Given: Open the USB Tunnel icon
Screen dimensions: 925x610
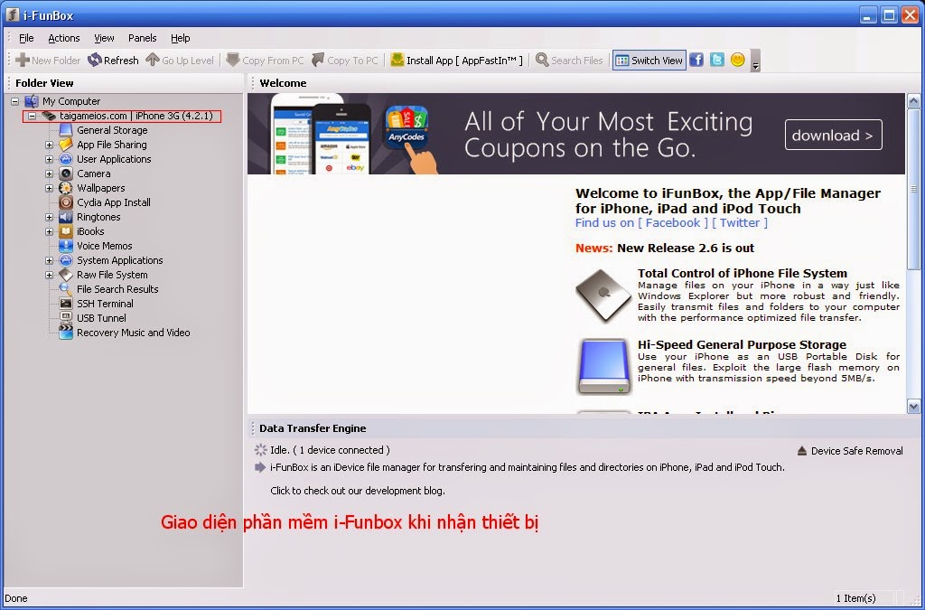Looking at the screenshot, I should (66, 318).
